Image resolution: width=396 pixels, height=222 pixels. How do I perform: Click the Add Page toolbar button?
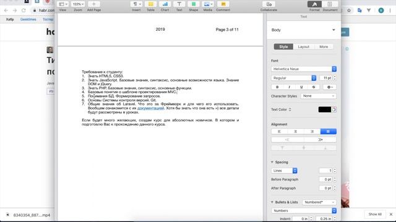93,4
